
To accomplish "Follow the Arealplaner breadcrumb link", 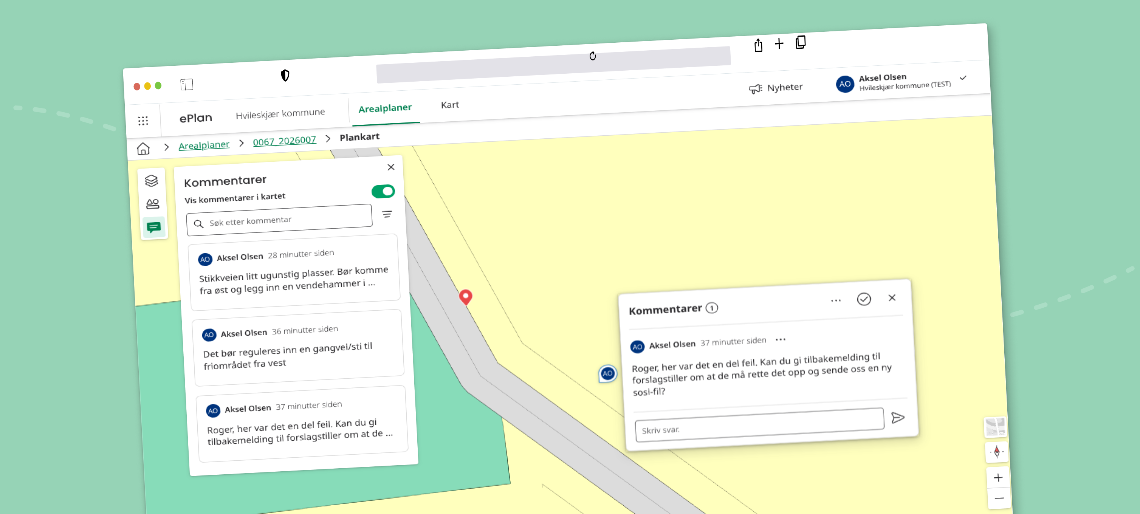I will click(x=204, y=145).
